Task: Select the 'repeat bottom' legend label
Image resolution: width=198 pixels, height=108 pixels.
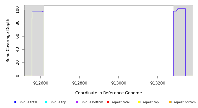Action: pyautogui.click(x=185, y=102)
